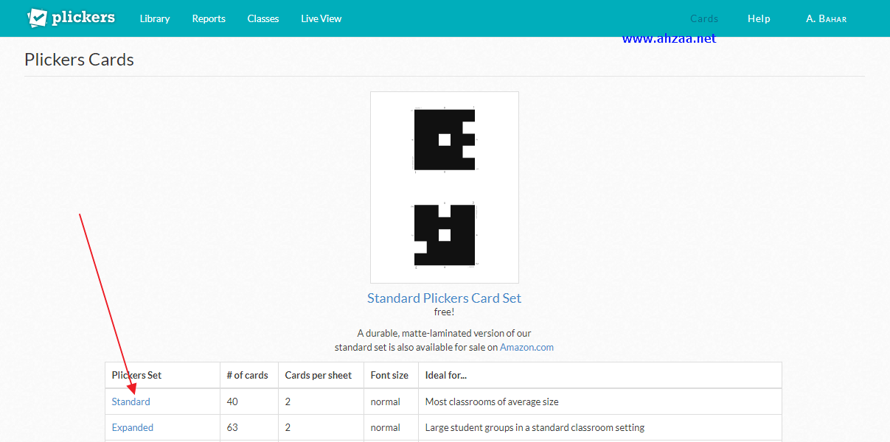Select the Standard card set in the table
The width and height of the screenshot is (890, 442).
(131, 401)
